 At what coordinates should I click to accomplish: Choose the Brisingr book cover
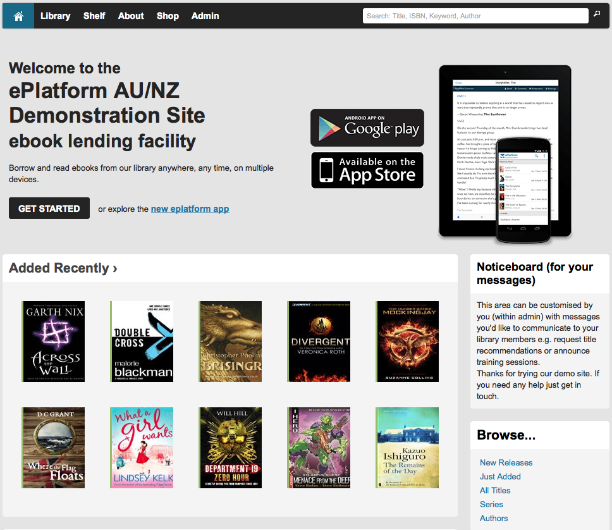coord(230,342)
